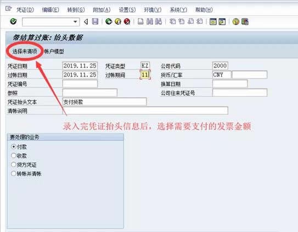298x232 pixels.
Task: Click the yellow Exit arrow icon
Action: pyautogui.click(x=118, y=21)
